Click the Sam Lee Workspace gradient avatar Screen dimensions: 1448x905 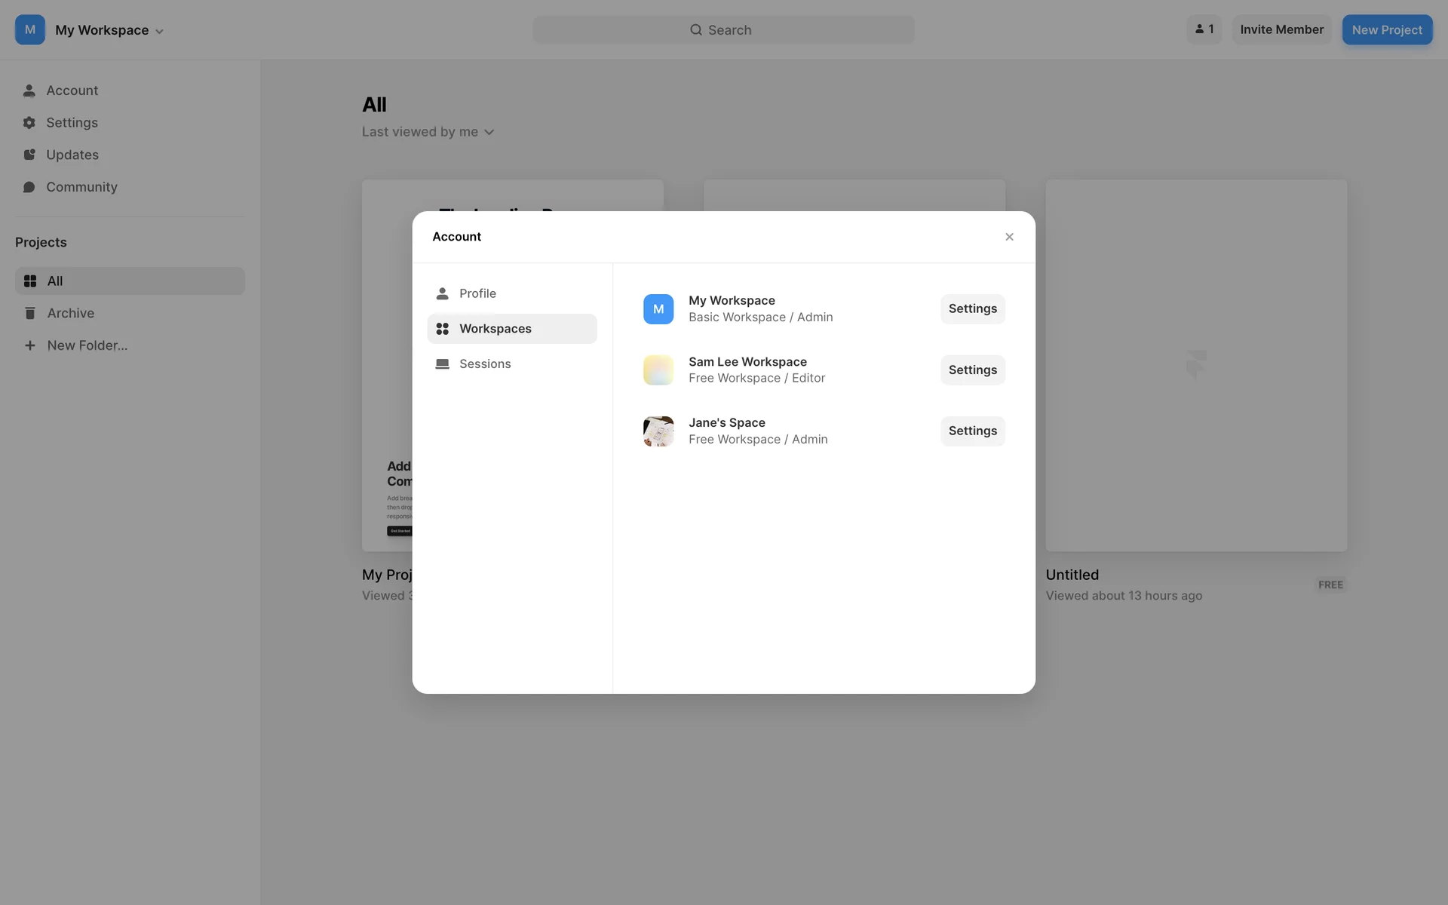pos(658,370)
